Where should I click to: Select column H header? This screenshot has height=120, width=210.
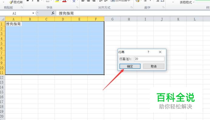click(x=129, y=19)
